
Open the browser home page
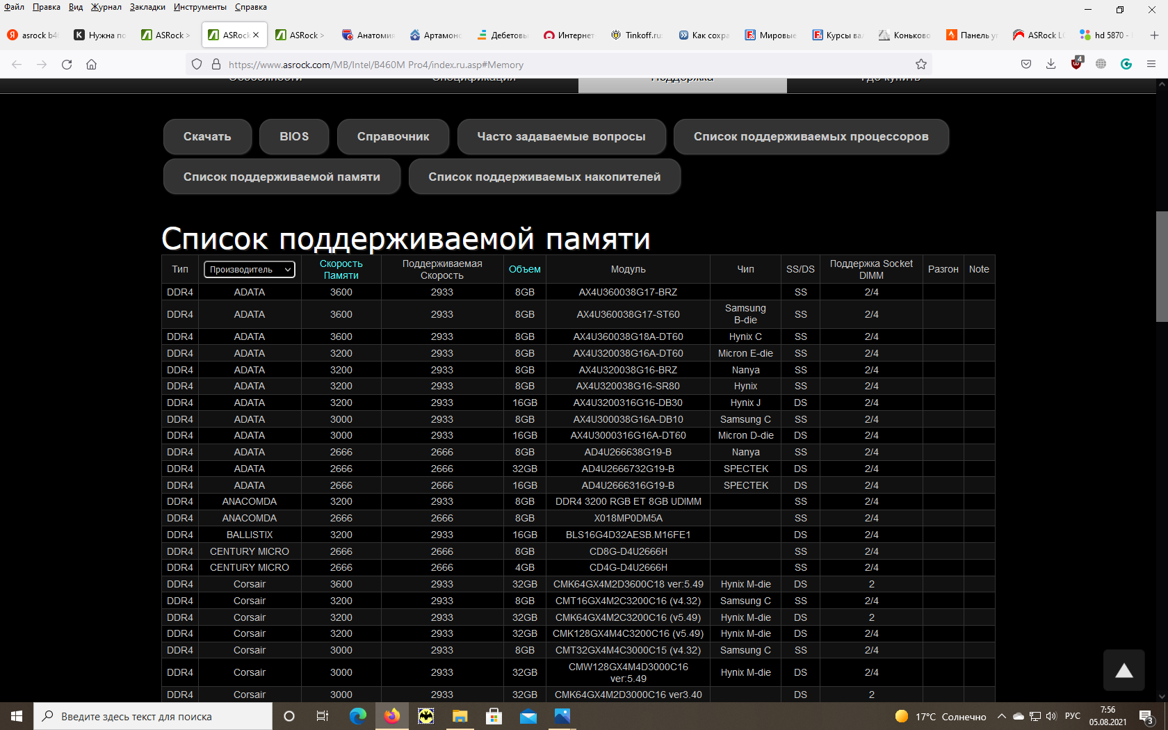(x=91, y=65)
